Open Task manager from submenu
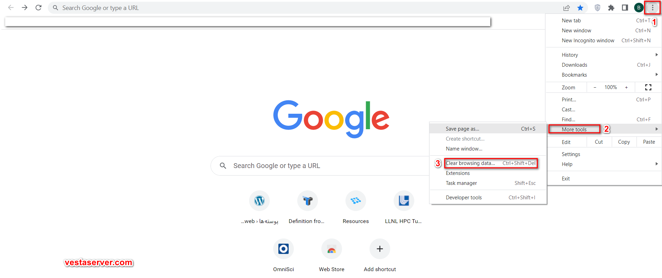The height and width of the screenshot is (278, 662). point(488,183)
